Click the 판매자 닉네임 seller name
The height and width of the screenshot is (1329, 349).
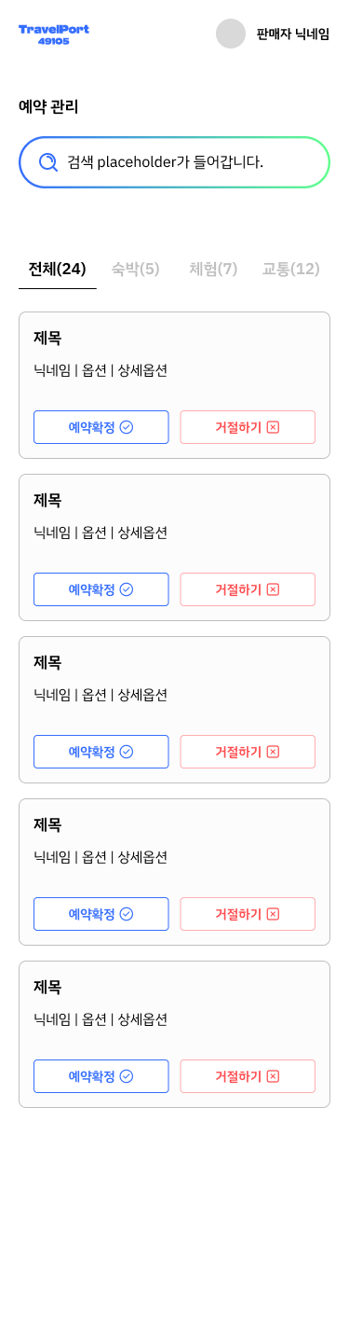pyautogui.click(x=293, y=35)
